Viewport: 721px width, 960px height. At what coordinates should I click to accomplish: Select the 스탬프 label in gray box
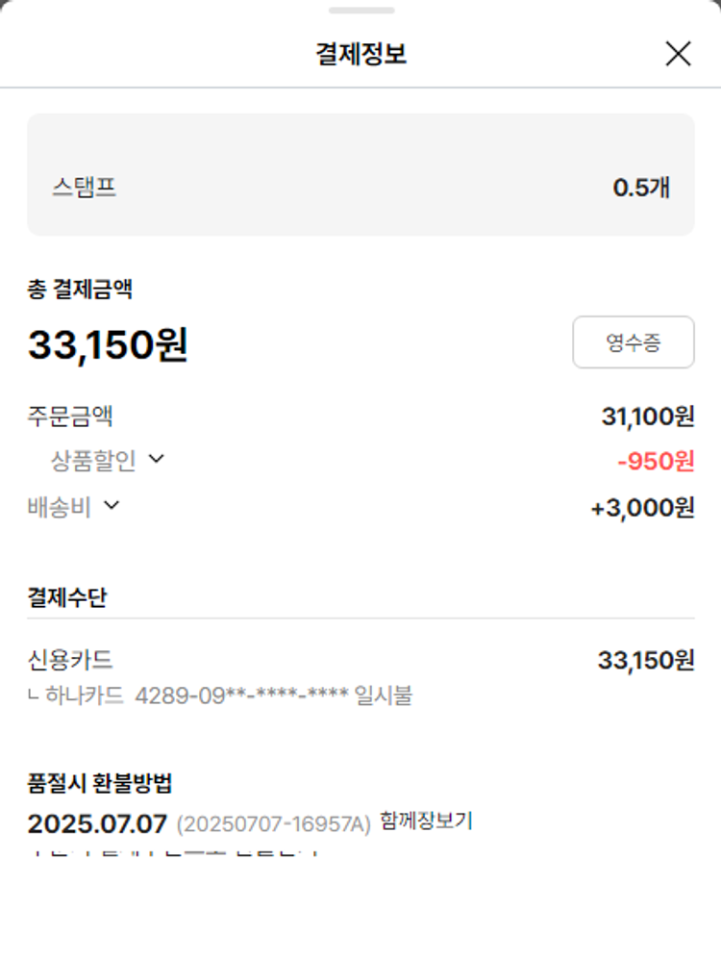pyautogui.click(x=85, y=187)
